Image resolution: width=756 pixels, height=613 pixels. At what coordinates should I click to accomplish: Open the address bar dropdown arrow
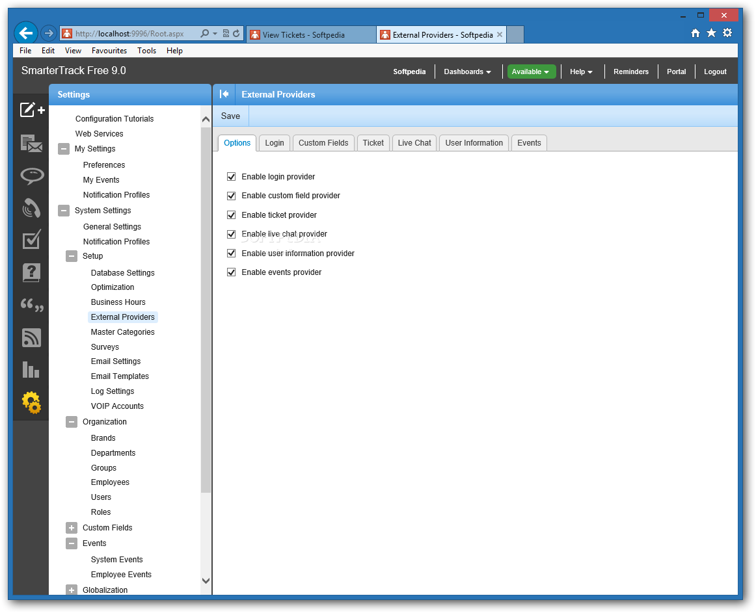pyautogui.click(x=215, y=33)
